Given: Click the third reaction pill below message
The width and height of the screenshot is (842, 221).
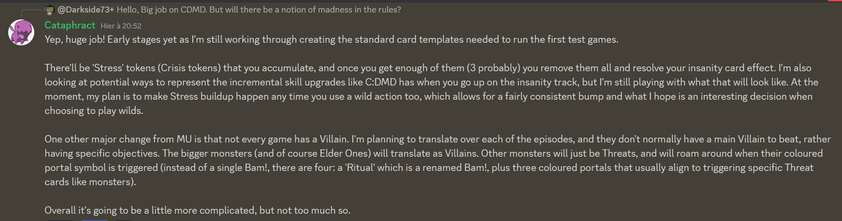Looking at the screenshot, I should point(123,220).
